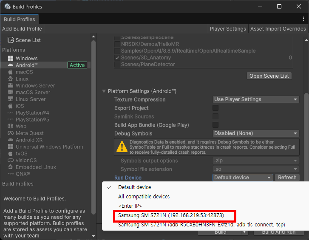Select the macOS platform icon
The image size is (309, 240).
(11, 72)
